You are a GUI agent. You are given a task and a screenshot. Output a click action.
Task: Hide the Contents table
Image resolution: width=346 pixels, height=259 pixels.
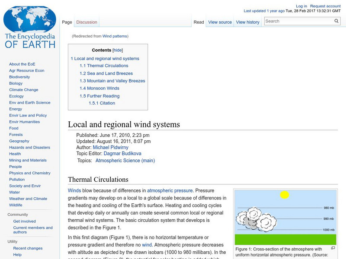pos(118,50)
